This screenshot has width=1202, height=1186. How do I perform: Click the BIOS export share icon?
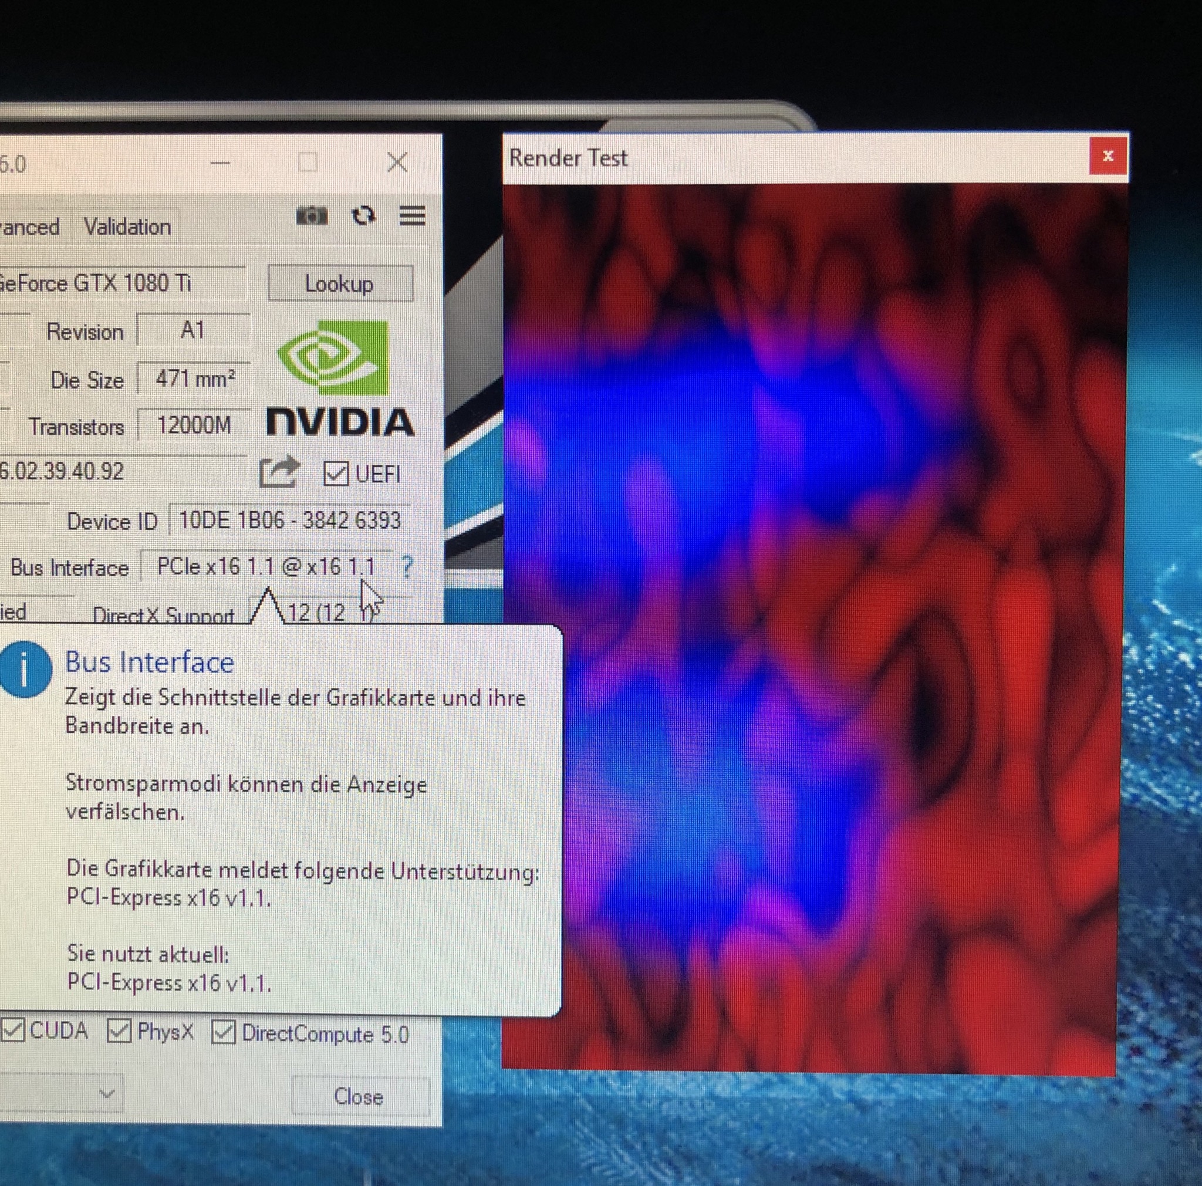(x=279, y=472)
